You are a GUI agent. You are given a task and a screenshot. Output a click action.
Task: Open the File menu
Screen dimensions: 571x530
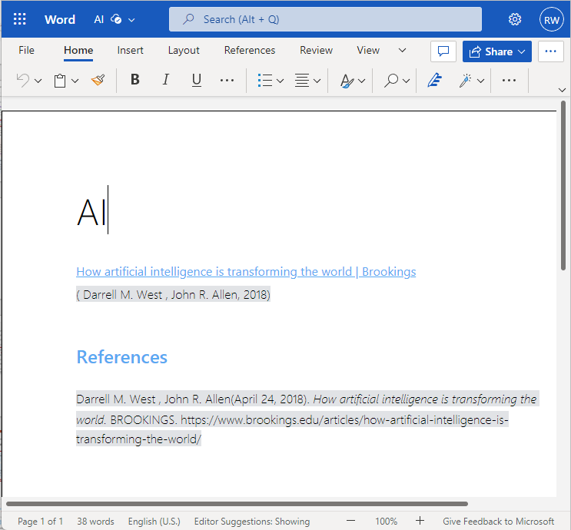(x=26, y=50)
